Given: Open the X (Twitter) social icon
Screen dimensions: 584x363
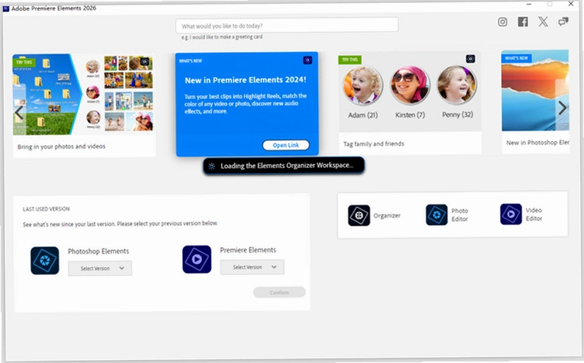Looking at the screenshot, I should click(543, 21).
